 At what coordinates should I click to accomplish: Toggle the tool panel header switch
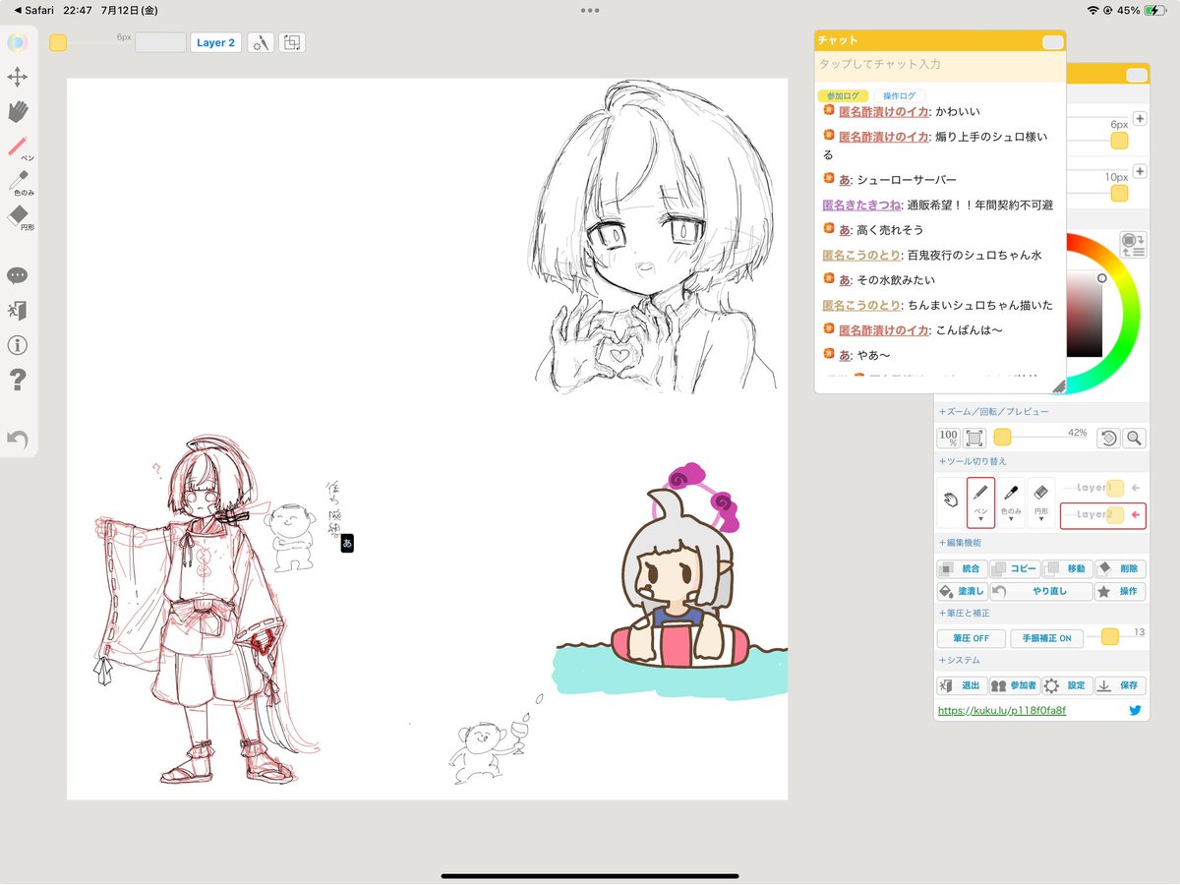pyautogui.click(x=1137, y=75)
